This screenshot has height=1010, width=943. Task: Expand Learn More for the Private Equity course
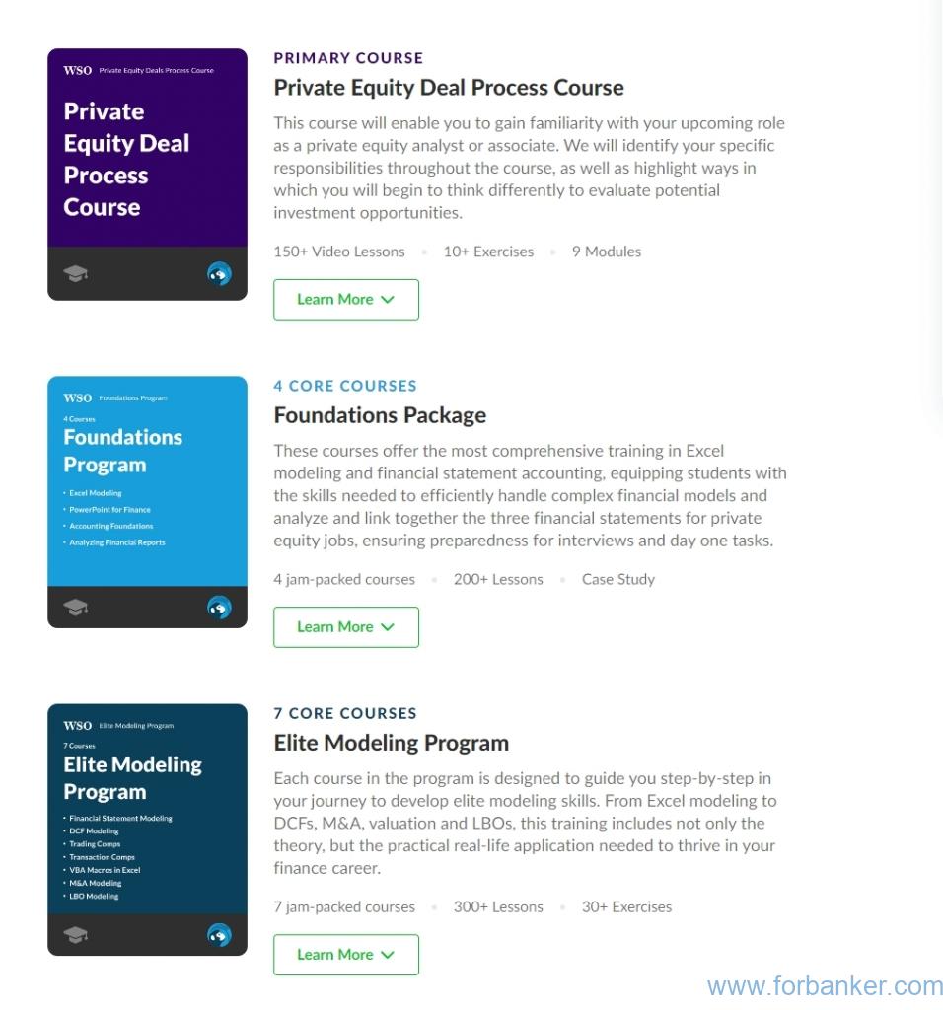[x=345, y=299]
